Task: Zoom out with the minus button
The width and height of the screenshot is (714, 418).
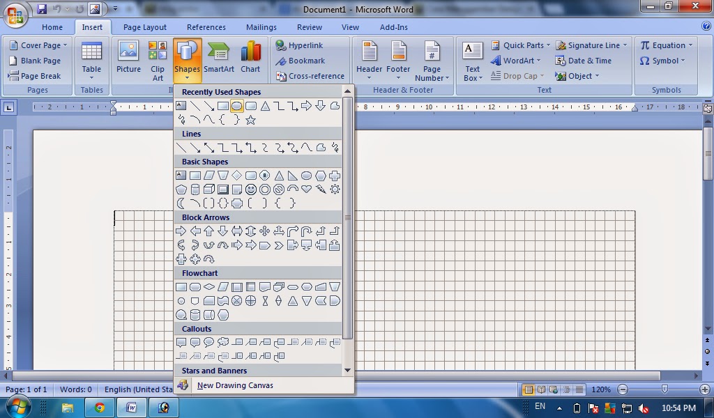Action: coord(623,390)
